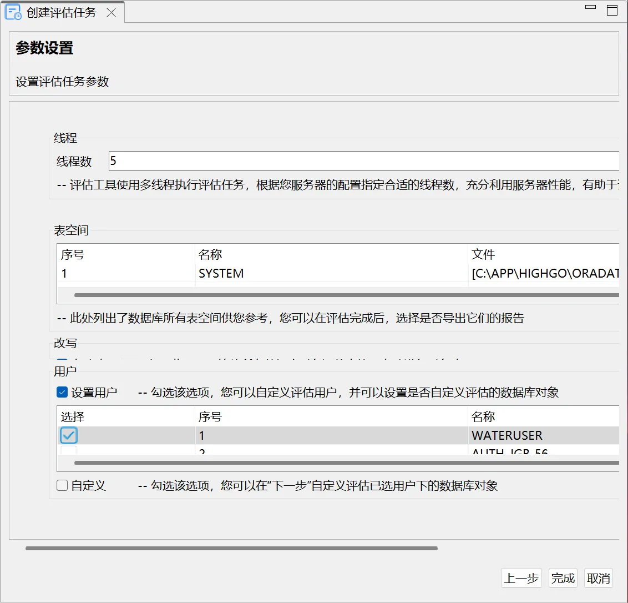Click the 选择 column header in user table
Screen dimensions: 628x603
pyautogui.click(x=73, y=416)
